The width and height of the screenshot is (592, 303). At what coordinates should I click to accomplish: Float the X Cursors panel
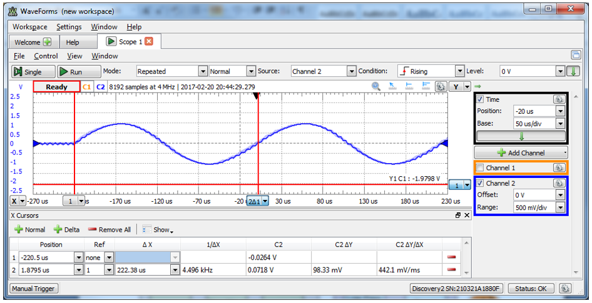(458, 215)
